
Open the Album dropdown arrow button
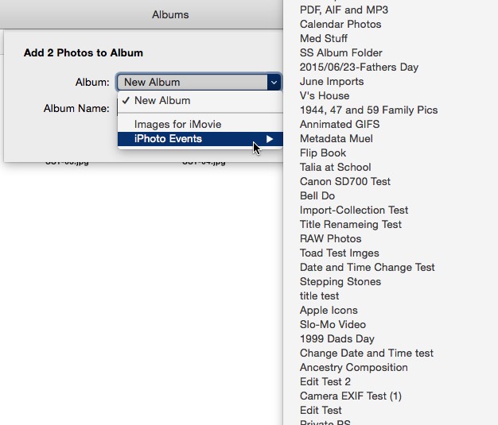pos(274,83)
